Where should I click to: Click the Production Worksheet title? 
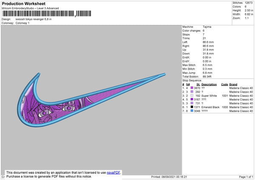tap(23, 3)
